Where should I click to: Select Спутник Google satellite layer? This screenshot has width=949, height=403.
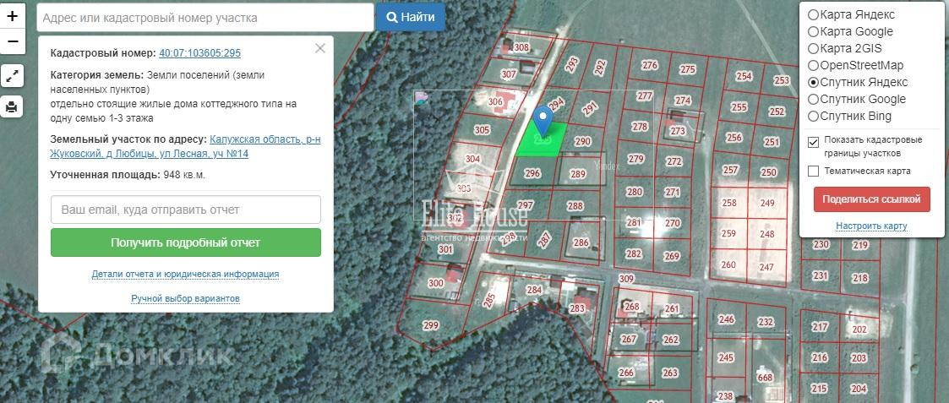(814, 99)
